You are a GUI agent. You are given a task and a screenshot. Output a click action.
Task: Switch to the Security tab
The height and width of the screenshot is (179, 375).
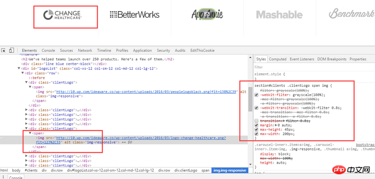pyautogui.click(x=163, y=51)
